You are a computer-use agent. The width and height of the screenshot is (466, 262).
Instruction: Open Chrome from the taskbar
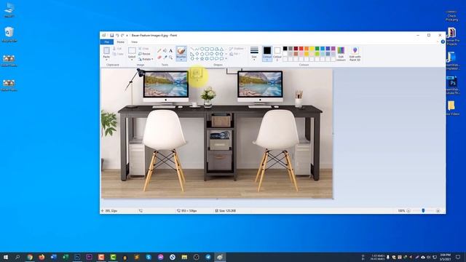30,257
